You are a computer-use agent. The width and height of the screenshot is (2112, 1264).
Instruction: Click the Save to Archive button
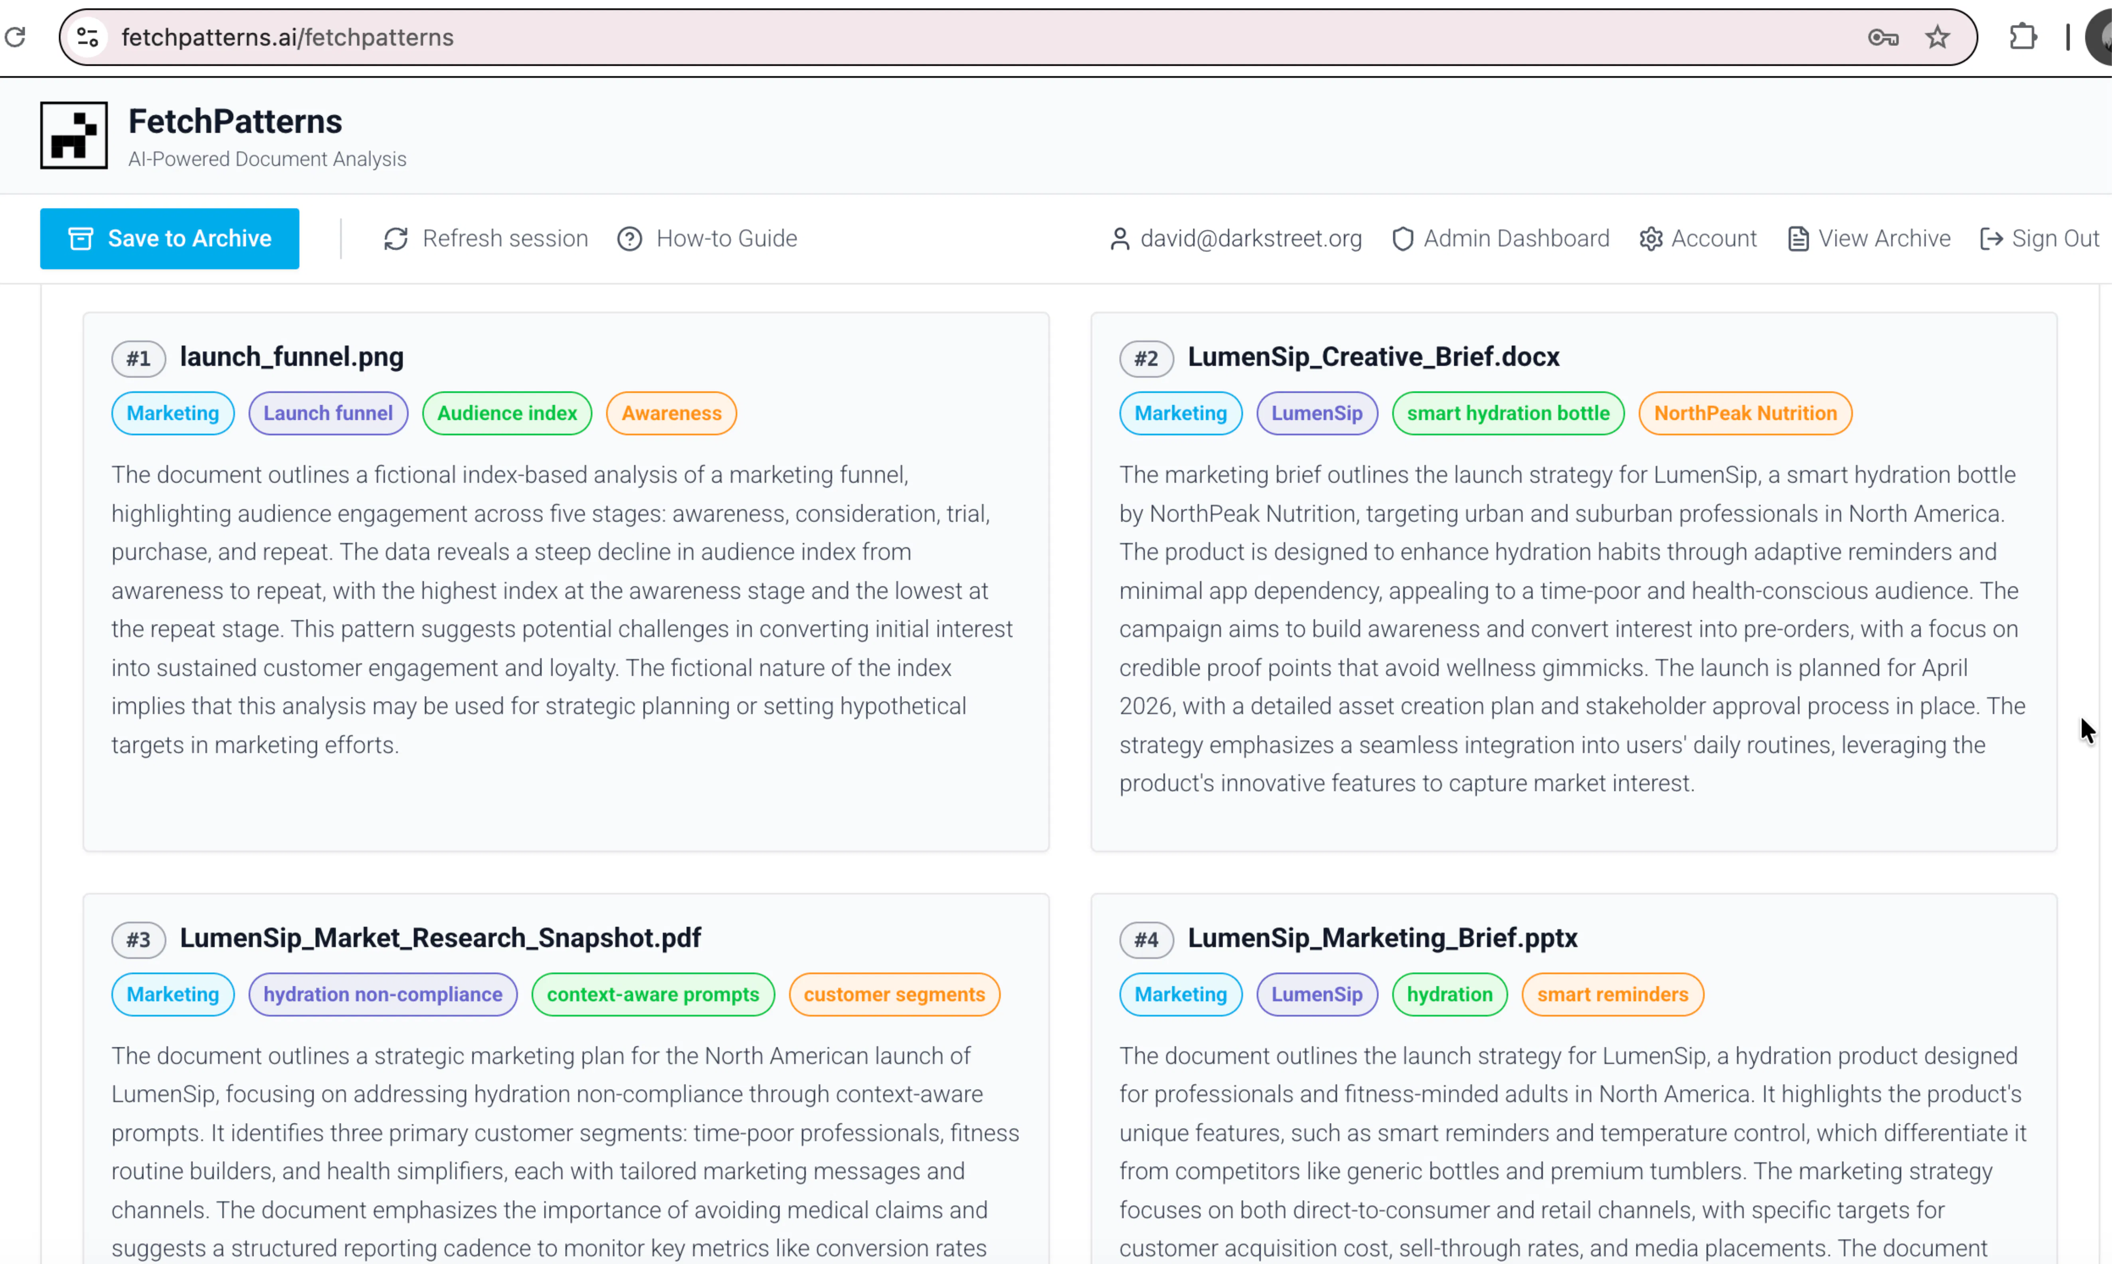[x=170, y=239]
